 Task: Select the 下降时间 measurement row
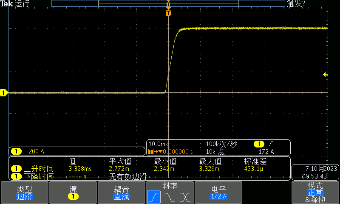click(x=32, y=176)
